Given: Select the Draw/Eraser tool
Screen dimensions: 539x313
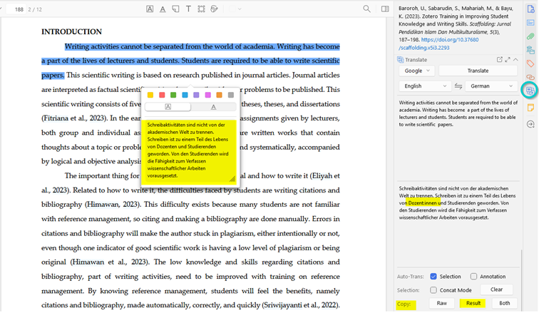Looking at the screenshot, I should pyautogui.click(x=214, y=9).
